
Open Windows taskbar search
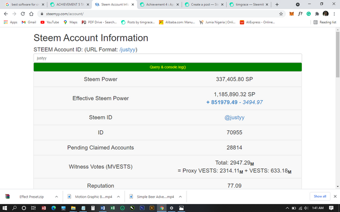pos(14,208)
